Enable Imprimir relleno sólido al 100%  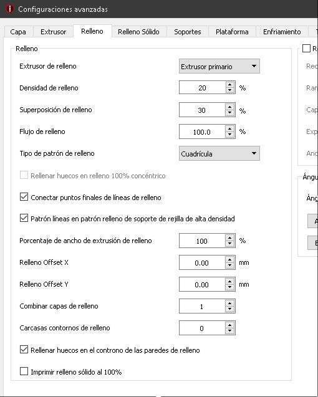(x=24, y=371)
